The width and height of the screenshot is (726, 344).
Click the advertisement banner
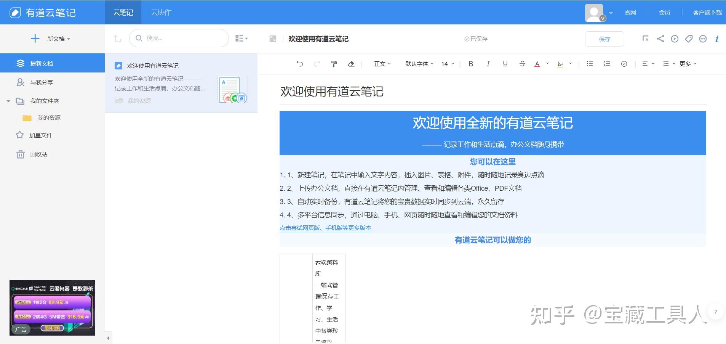click(52, 308)
